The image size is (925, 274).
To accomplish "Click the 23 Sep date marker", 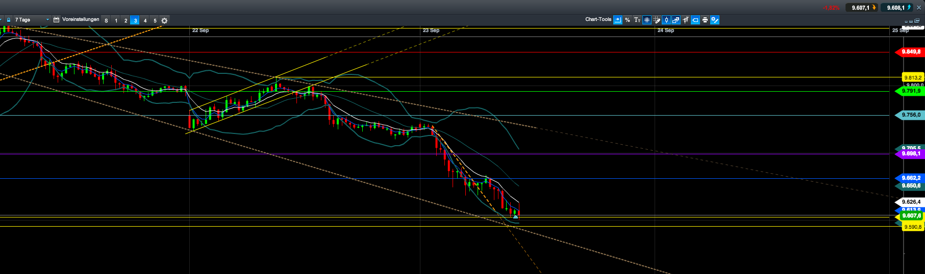I will point(431,31).
